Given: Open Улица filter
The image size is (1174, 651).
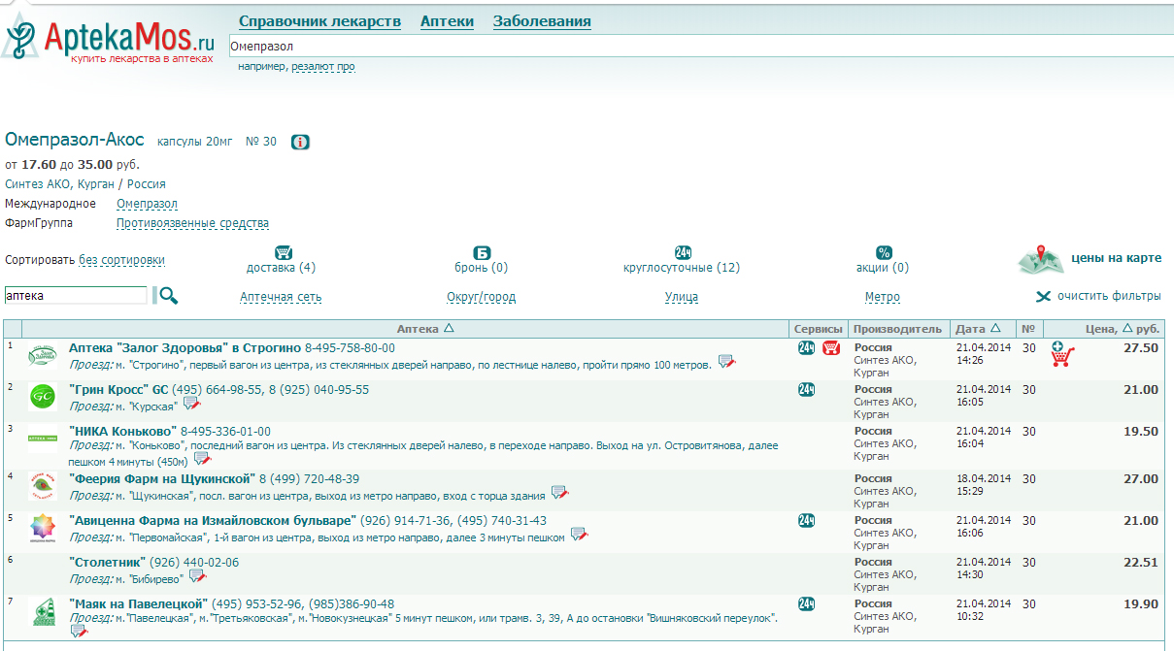Looking at the screenshot, I should pyautogui.click(x=682, y=297).
